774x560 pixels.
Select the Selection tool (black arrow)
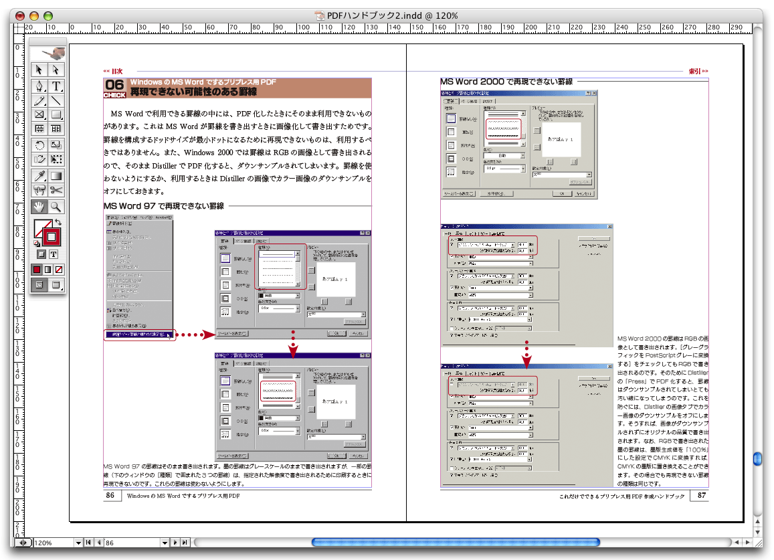(39, 70)
